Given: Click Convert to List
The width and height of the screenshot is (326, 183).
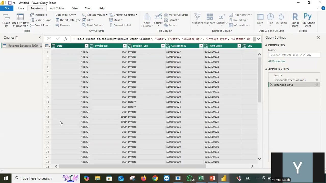Looking at the screenshot, I should (x=120, y=25).
